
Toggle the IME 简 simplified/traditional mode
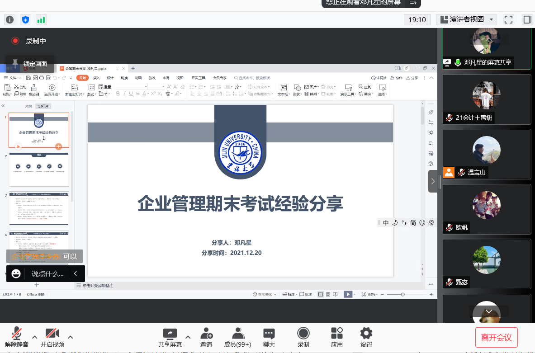[x=413, y=223]
